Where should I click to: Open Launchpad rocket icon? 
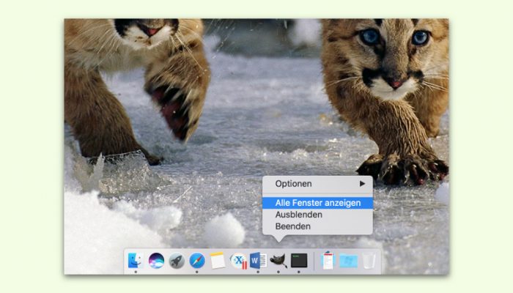tap(177, 261)
